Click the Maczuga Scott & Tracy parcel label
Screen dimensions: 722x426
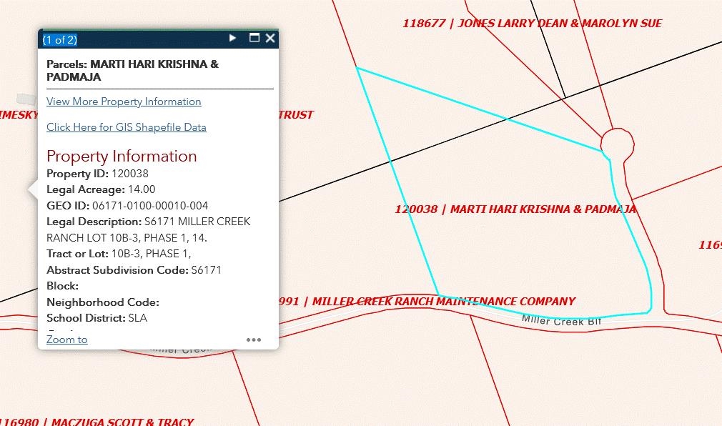pyautogui.click(x=100, y=422)
